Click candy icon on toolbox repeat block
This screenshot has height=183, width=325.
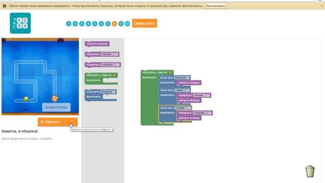114,75
